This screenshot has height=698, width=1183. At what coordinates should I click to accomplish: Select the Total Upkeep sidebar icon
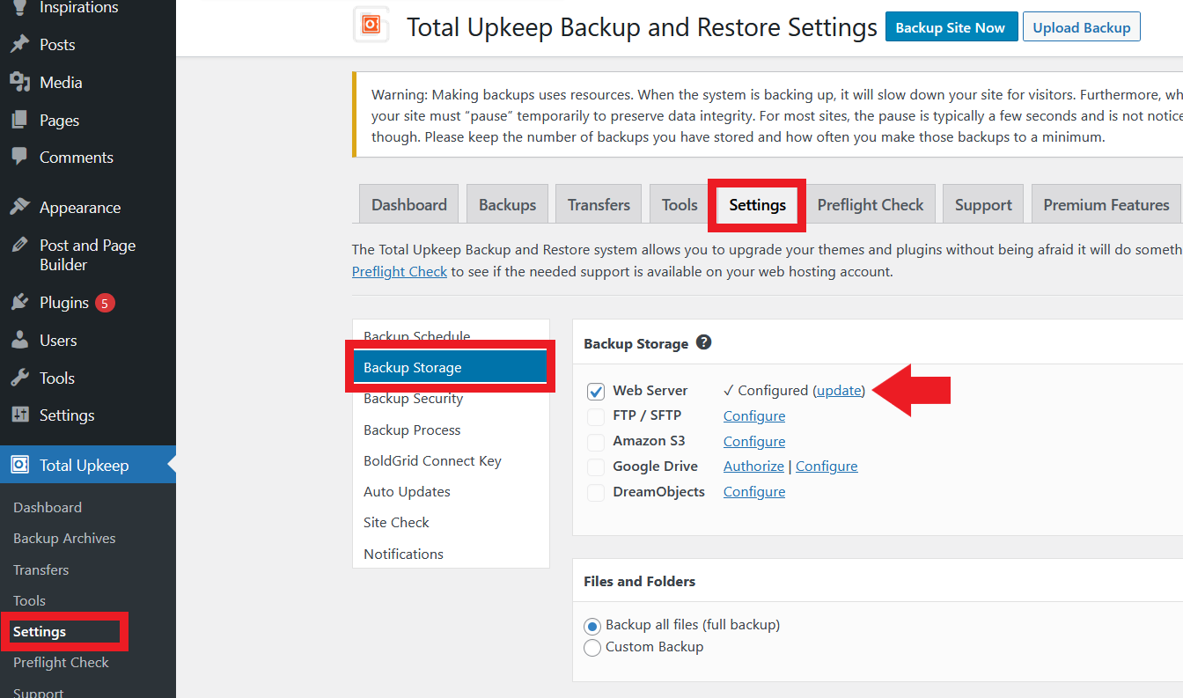(21, 465)
